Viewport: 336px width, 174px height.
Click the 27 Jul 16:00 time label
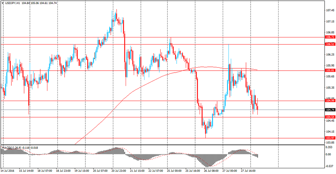pyautogui.click(x=248, y=171)
